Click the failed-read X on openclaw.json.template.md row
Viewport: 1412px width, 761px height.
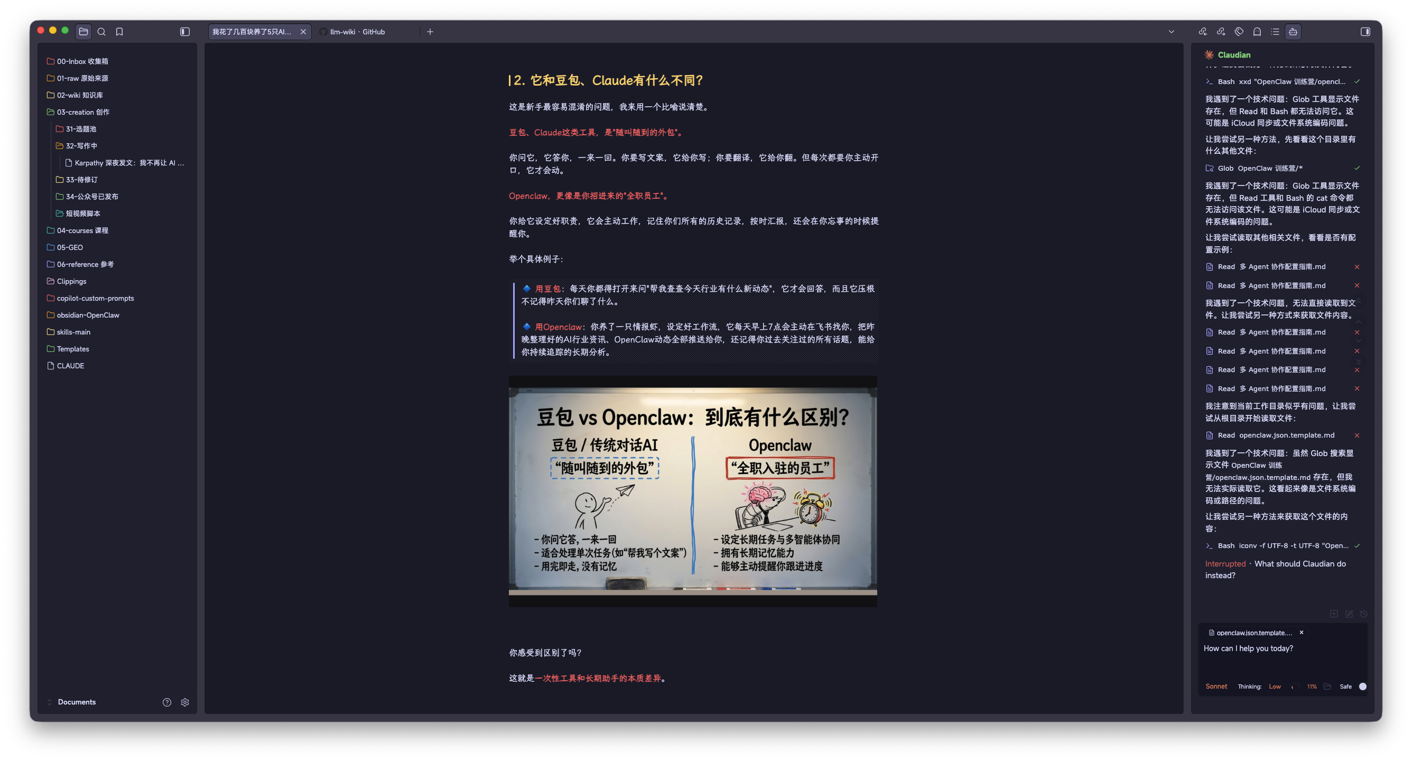pyautogui.click(x=1357, y=435)
